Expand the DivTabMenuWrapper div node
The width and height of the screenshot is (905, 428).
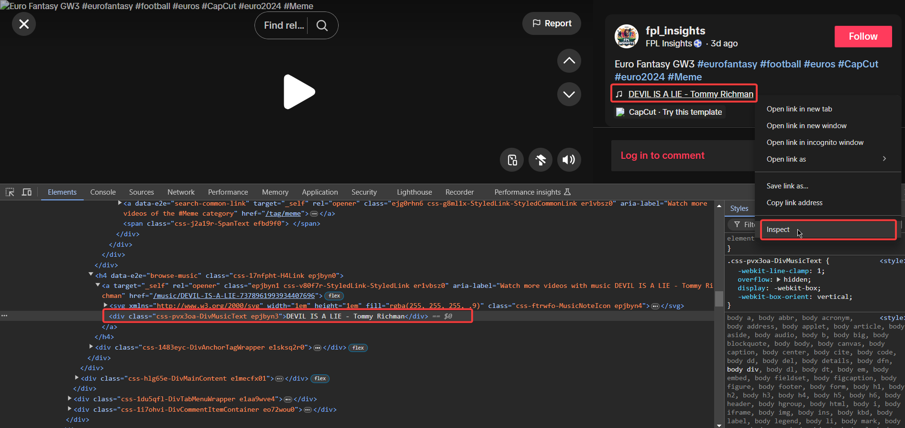[69, 398]
